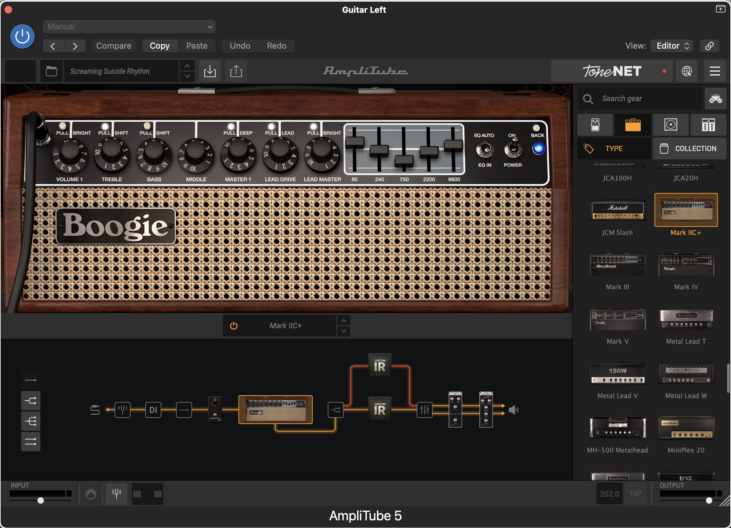Toggle the Lead Master Pull Bright switch
Viewport: 731px width, 528px height.
[313, 126]
